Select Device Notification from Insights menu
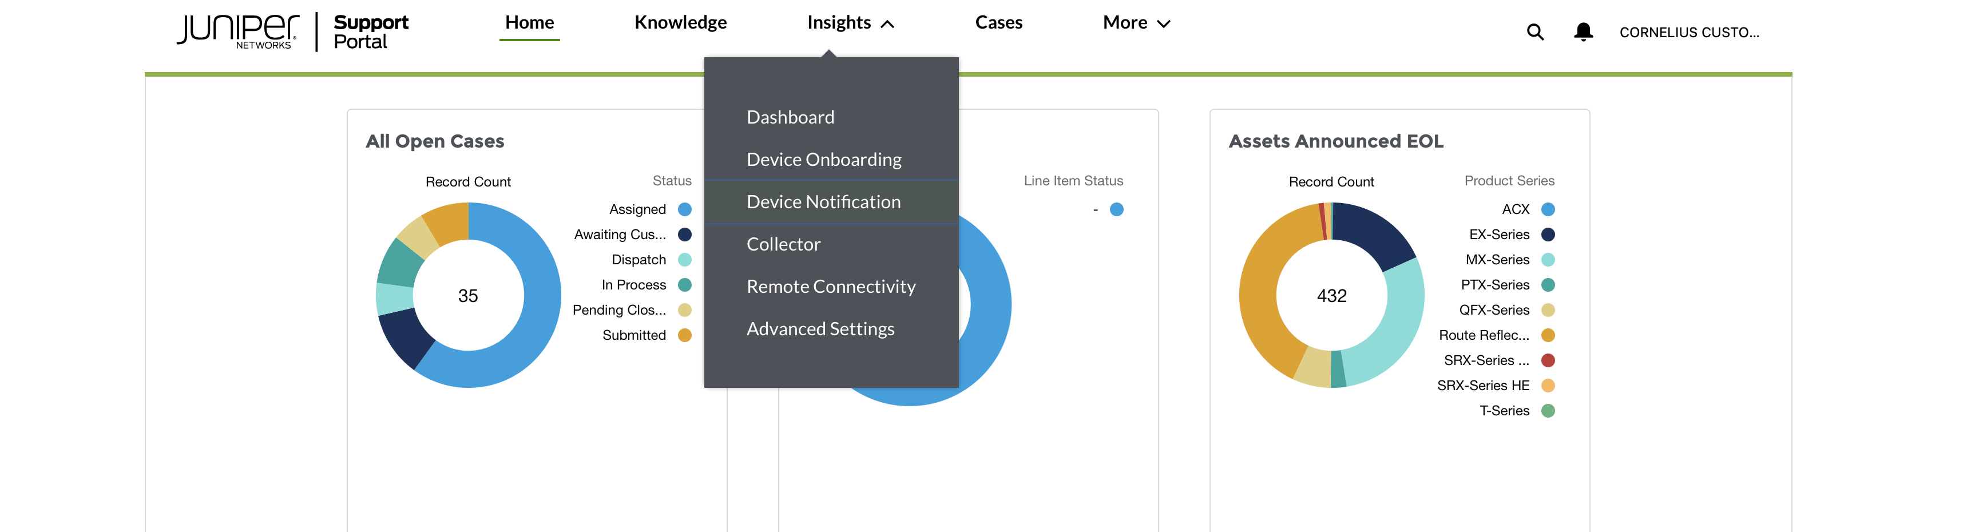 823,201
